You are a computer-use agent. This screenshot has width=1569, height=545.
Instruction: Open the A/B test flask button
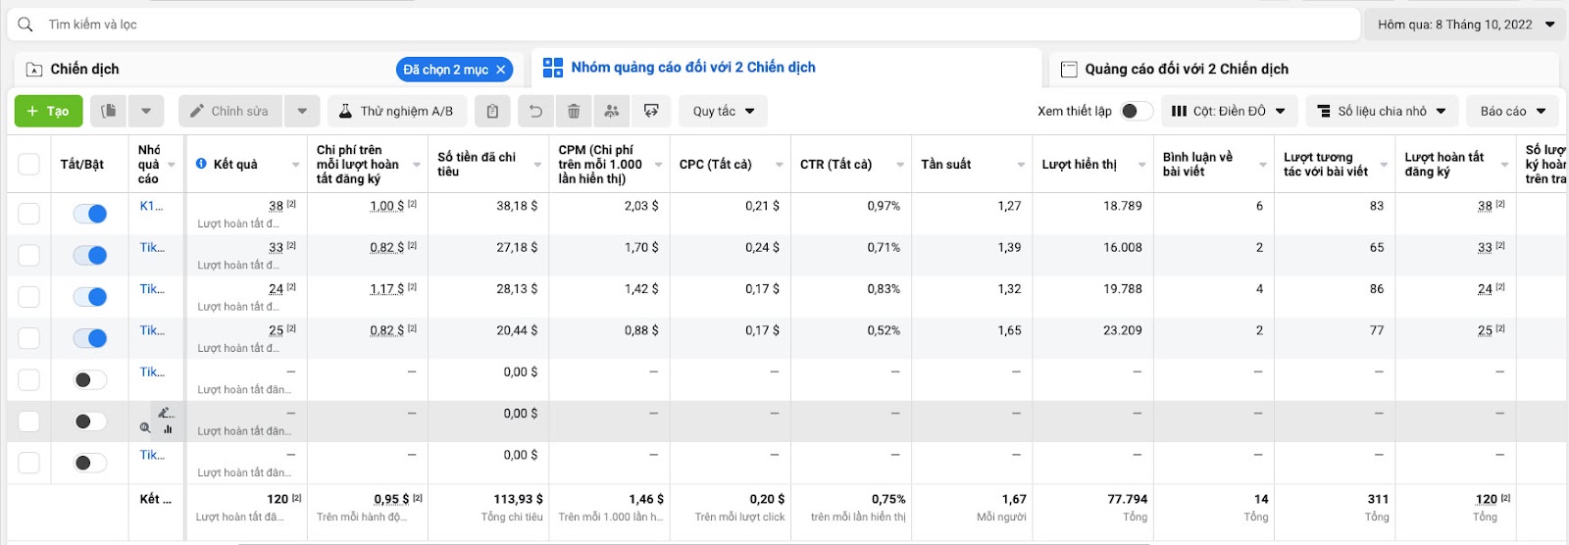coord(397,112)
